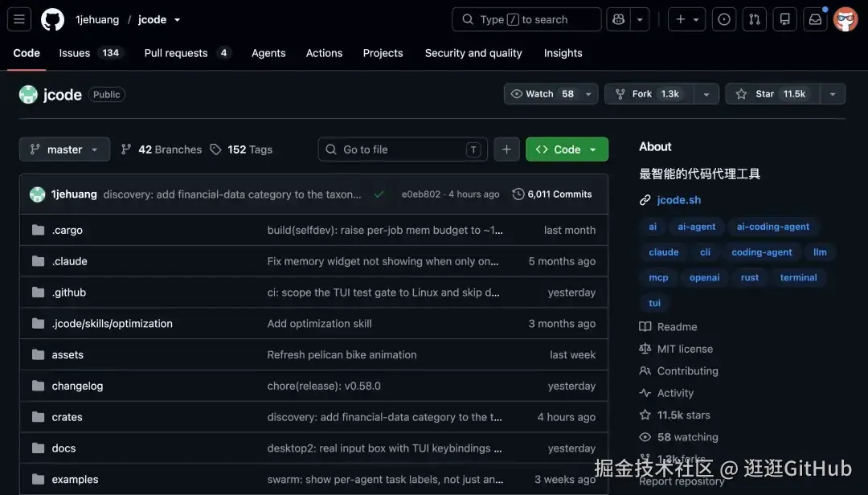Click the docs folder icon

click(39, 448)
